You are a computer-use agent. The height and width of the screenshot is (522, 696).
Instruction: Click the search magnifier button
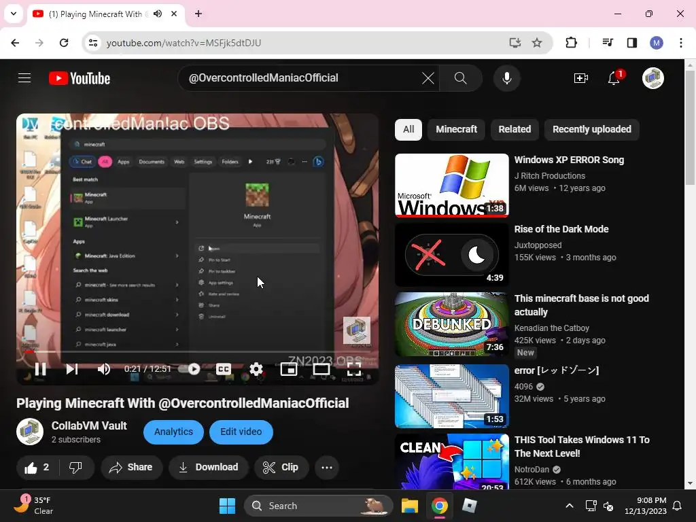[461, 78]
